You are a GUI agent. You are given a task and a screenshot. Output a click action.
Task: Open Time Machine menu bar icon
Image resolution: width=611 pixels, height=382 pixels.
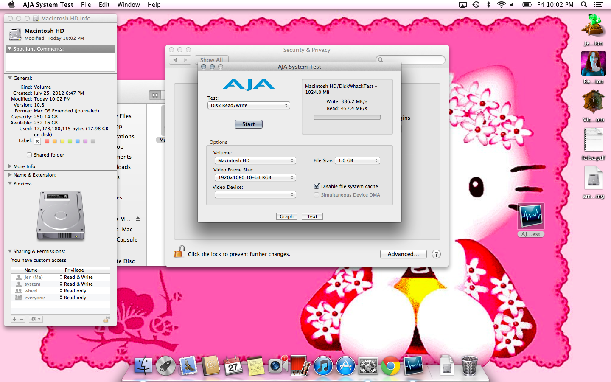(x=476, y=5)
